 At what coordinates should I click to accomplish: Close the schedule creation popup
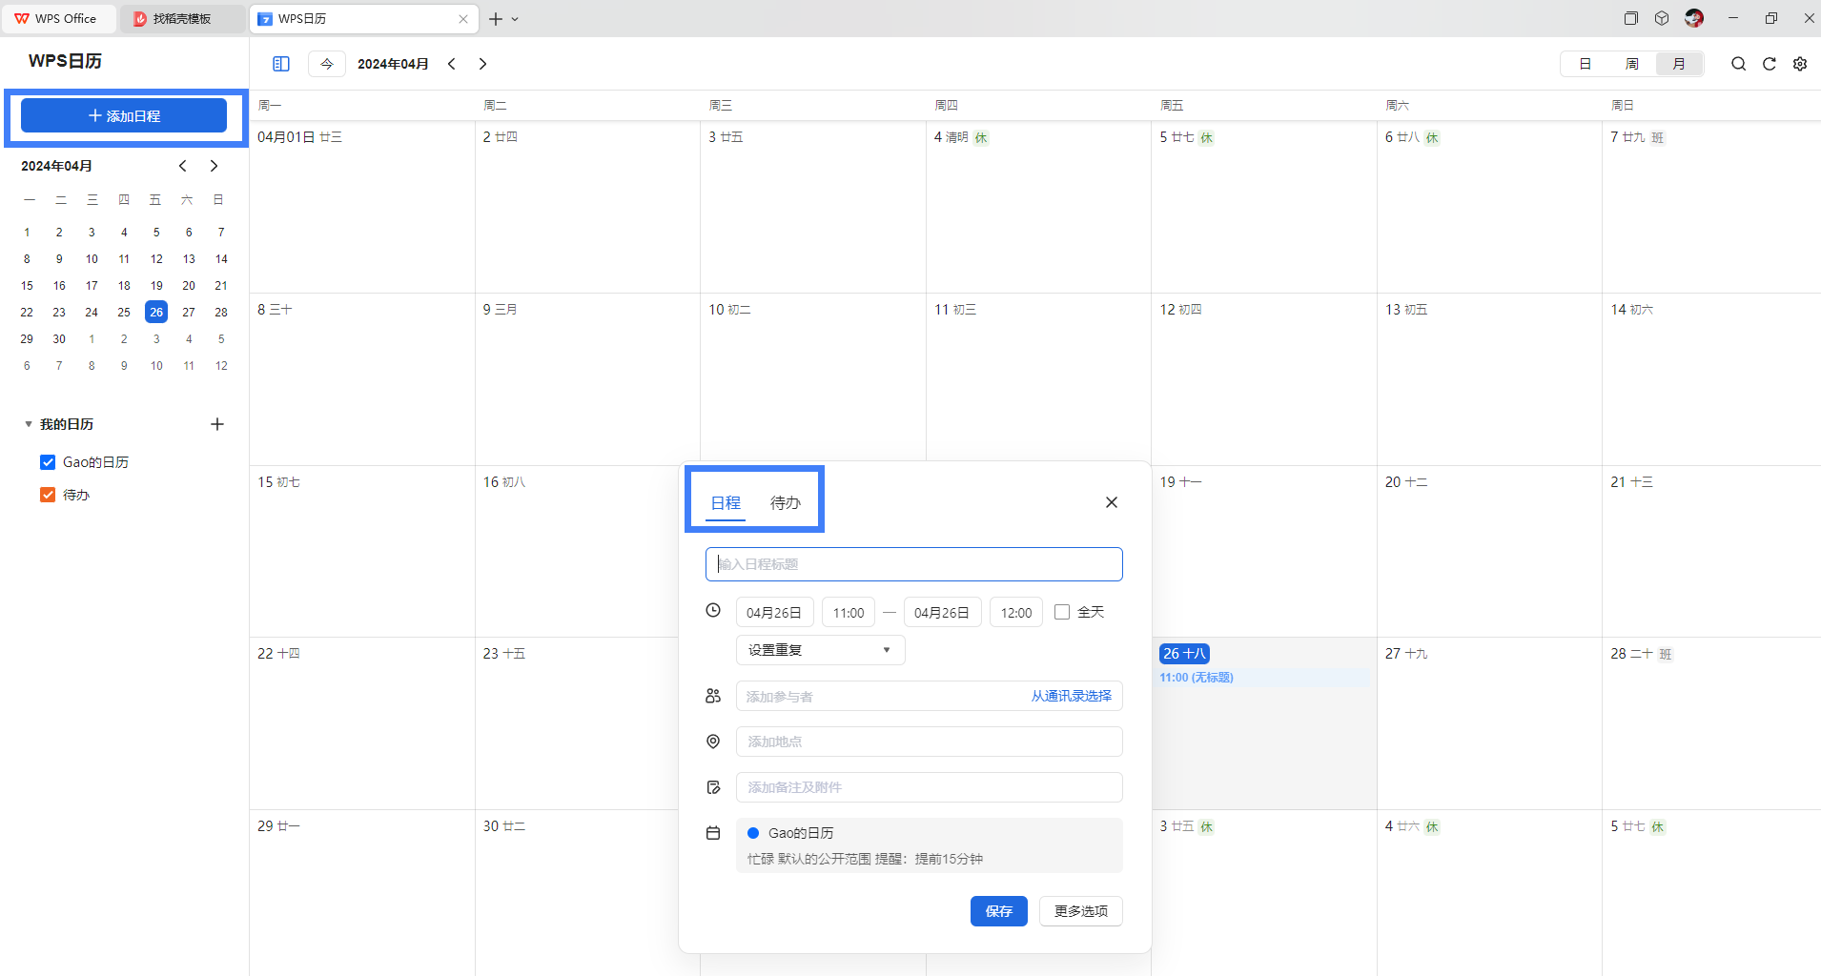(1111, 502)
